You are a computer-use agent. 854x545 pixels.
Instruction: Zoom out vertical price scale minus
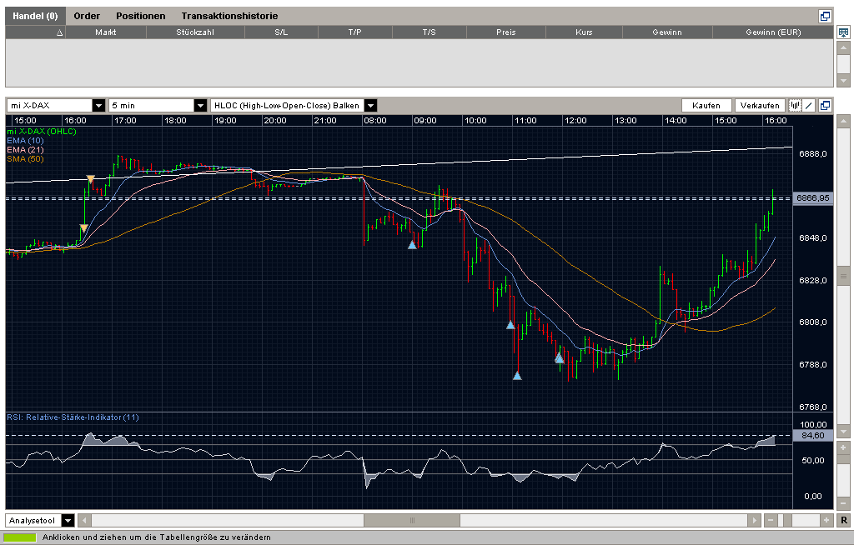coord(843,503)
